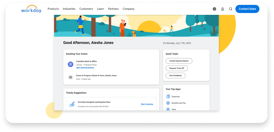
Task: Expand the Learn navigation menu
Action: [x=100, y=9]
